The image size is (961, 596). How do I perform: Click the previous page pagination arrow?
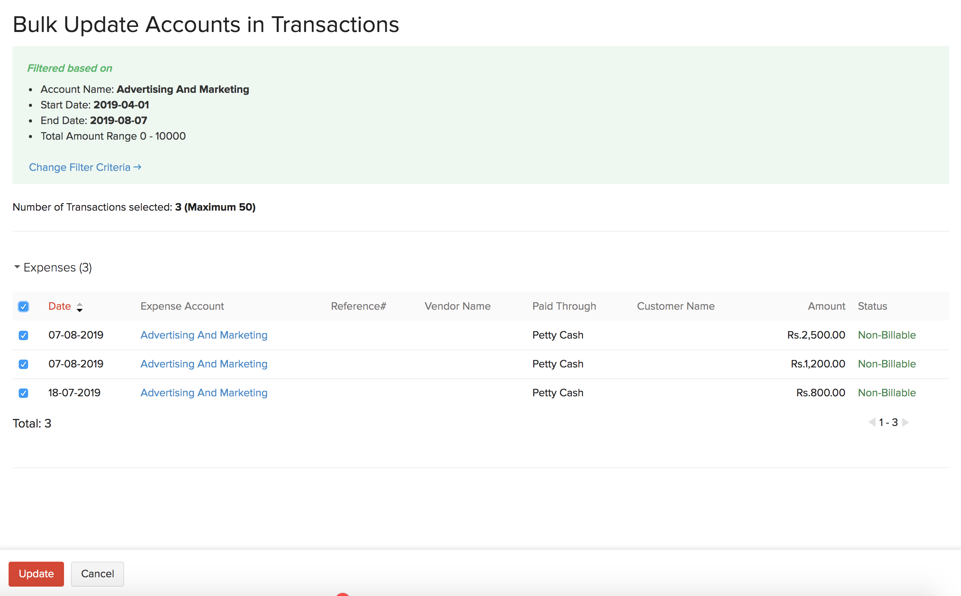click(x=872, y=422)
